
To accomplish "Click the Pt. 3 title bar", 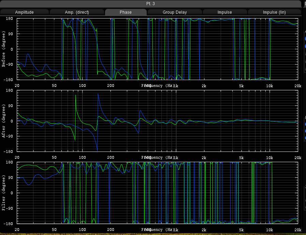I will [151, 3].
